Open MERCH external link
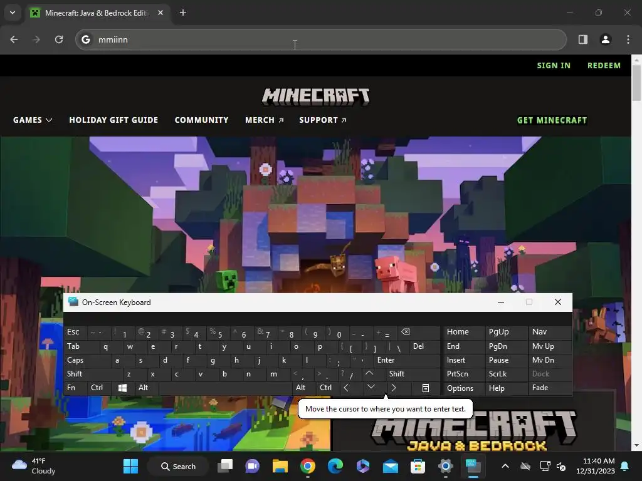 tap(264, 120)
